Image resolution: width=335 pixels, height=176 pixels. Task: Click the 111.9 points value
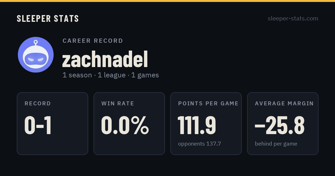[197, 125]
